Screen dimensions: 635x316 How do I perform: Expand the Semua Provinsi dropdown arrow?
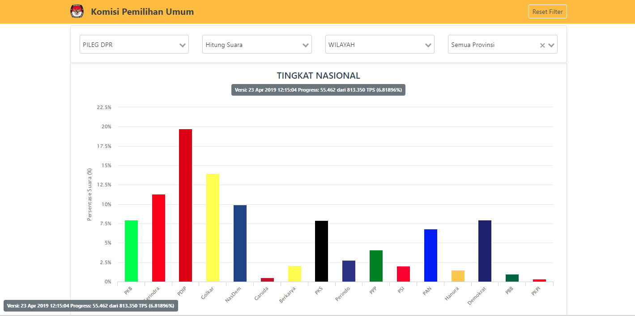(x=551, y=45)
